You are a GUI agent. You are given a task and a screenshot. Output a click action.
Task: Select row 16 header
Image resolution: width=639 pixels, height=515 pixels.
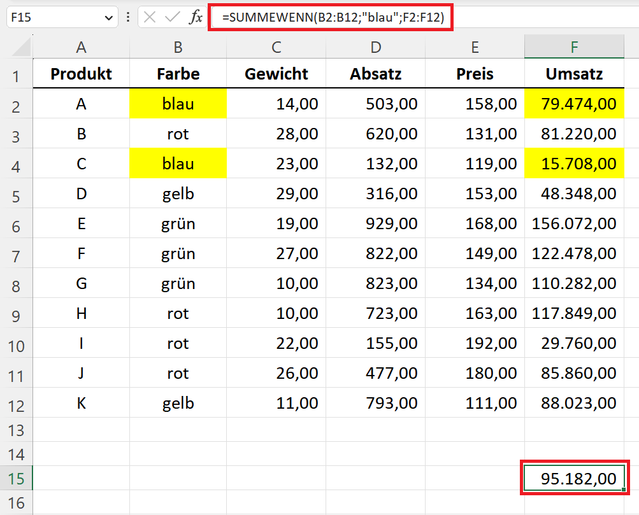(x=17, y=502)
